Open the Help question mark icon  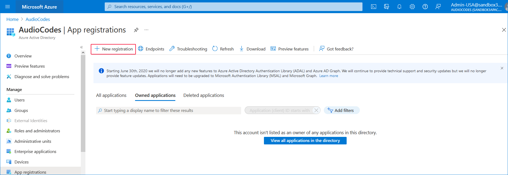(425, 7)
